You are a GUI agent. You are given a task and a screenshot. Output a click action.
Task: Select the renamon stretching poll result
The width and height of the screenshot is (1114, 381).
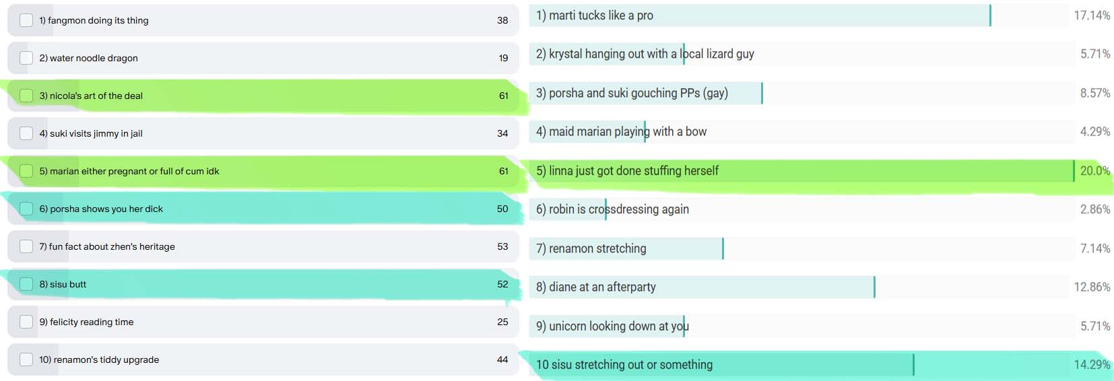coord(801,248)
